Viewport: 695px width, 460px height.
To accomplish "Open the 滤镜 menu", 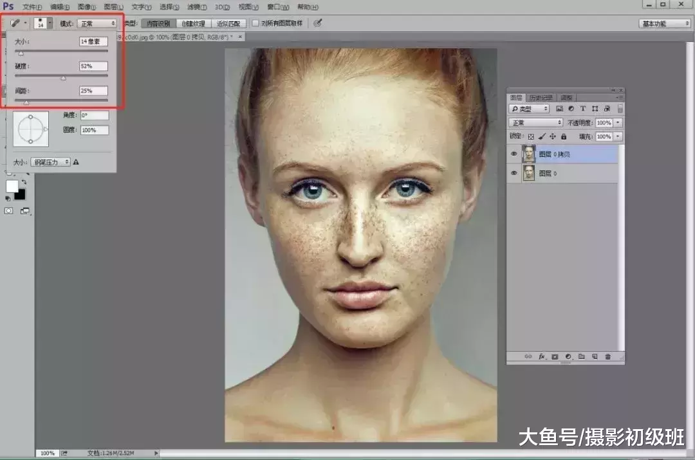I will point(196,7).
